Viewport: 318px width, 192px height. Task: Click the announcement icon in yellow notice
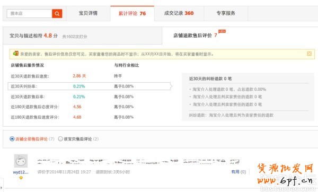pyautogui.click(x=15, y=54)
